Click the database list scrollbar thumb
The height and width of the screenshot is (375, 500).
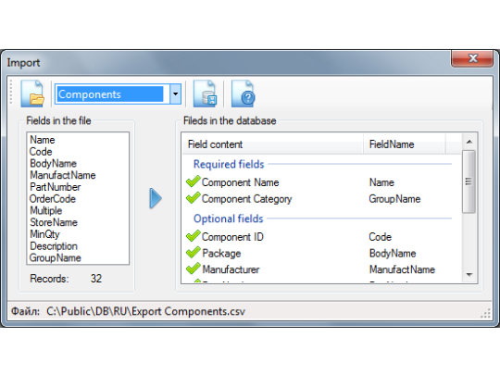click(x=469, y=181)
